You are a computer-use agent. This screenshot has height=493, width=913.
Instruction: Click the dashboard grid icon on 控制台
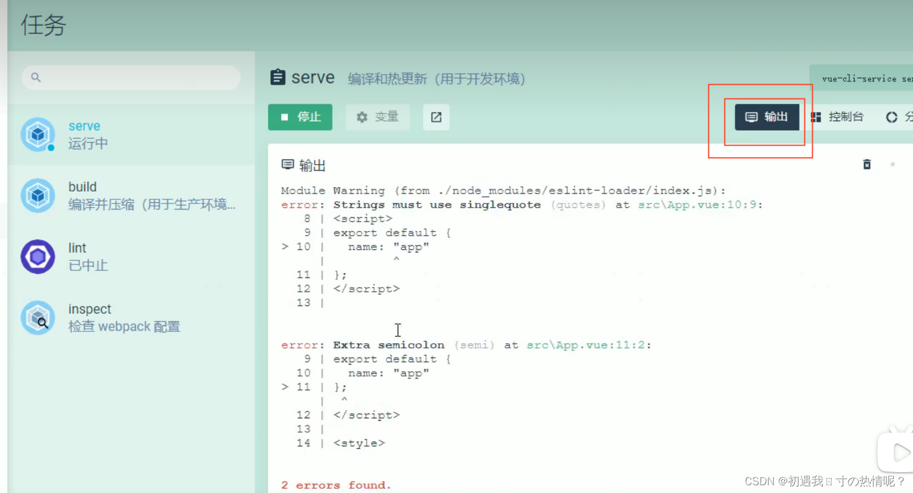[816, 117]
